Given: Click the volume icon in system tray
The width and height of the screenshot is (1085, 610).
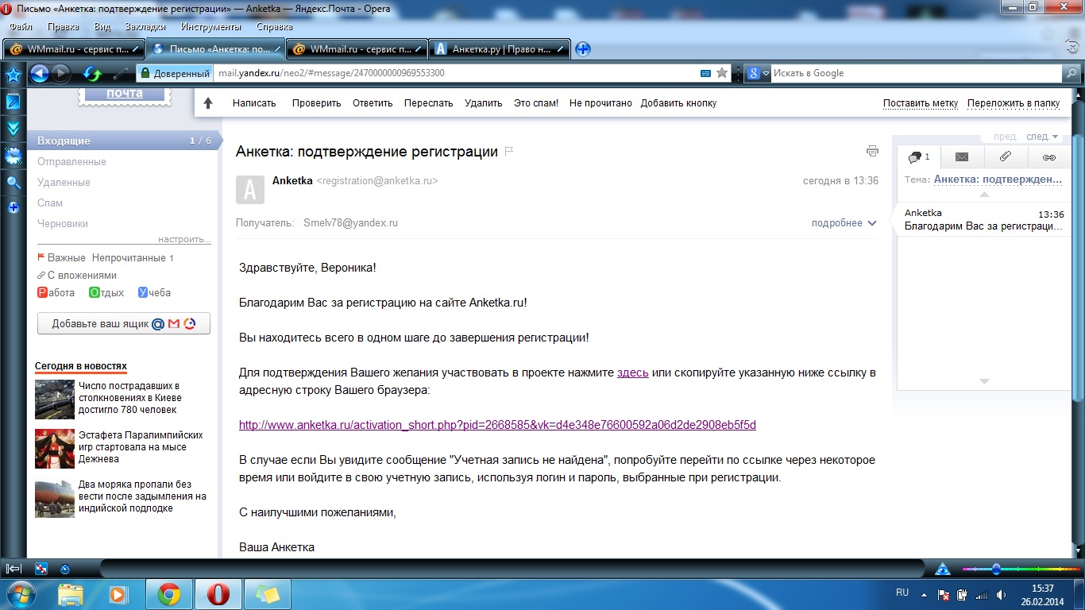Looking at the screenshot, I should tap(1001, 594).
